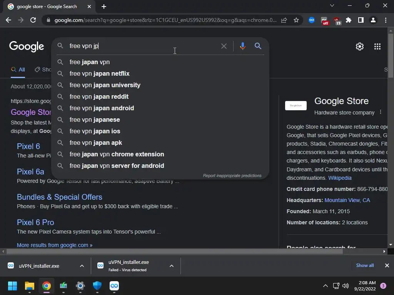The height and width of the screenshot is (295, 394).
Task: Close the downloads bar
Action: point(387,265)
